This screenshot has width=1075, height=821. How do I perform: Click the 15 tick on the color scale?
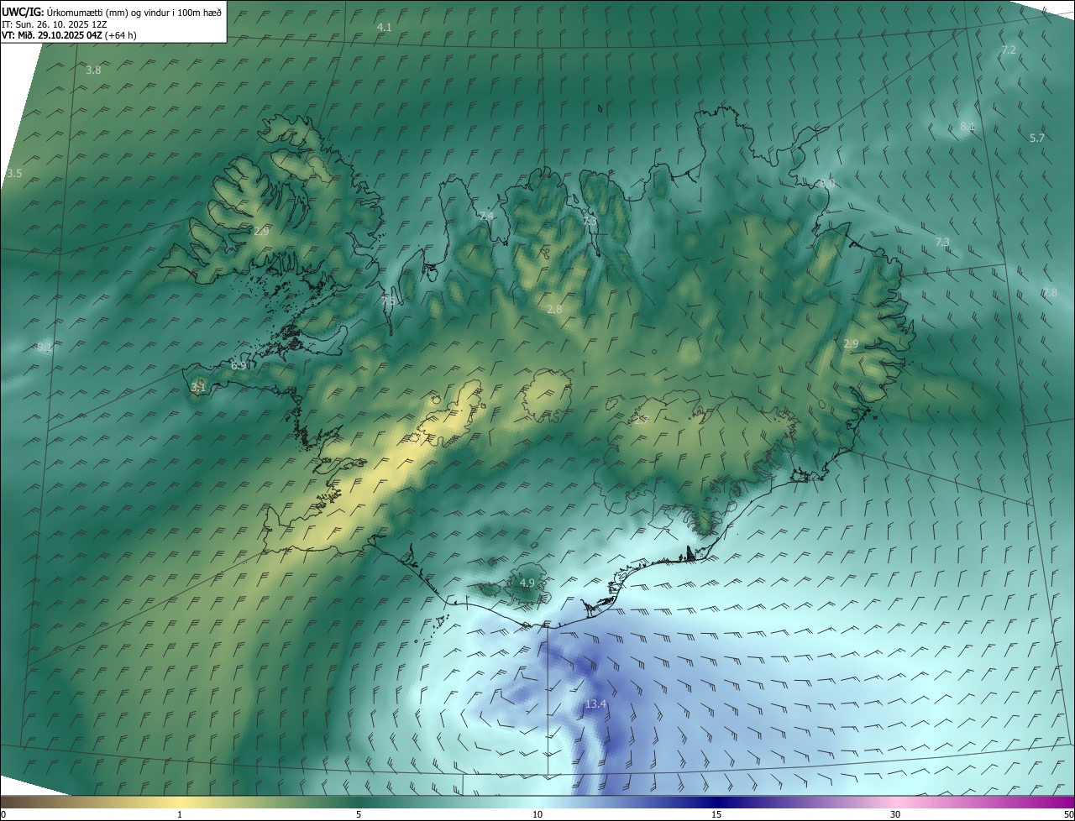click(x=716, y=815)
